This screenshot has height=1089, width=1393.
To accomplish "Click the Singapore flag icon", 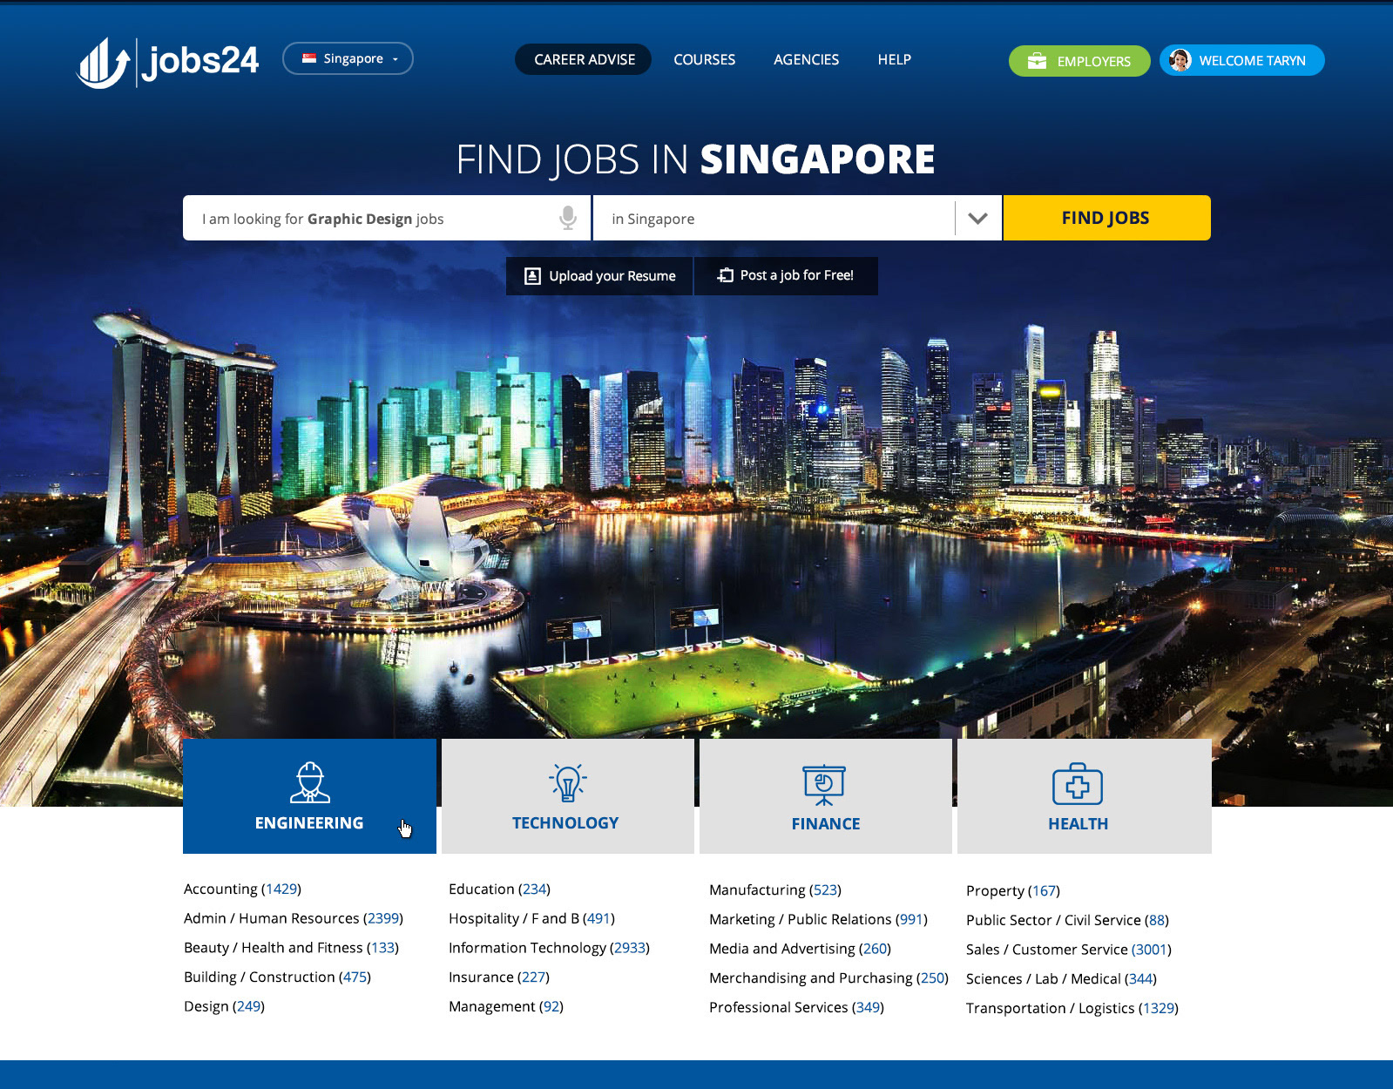I will click(x=309, y=58).
